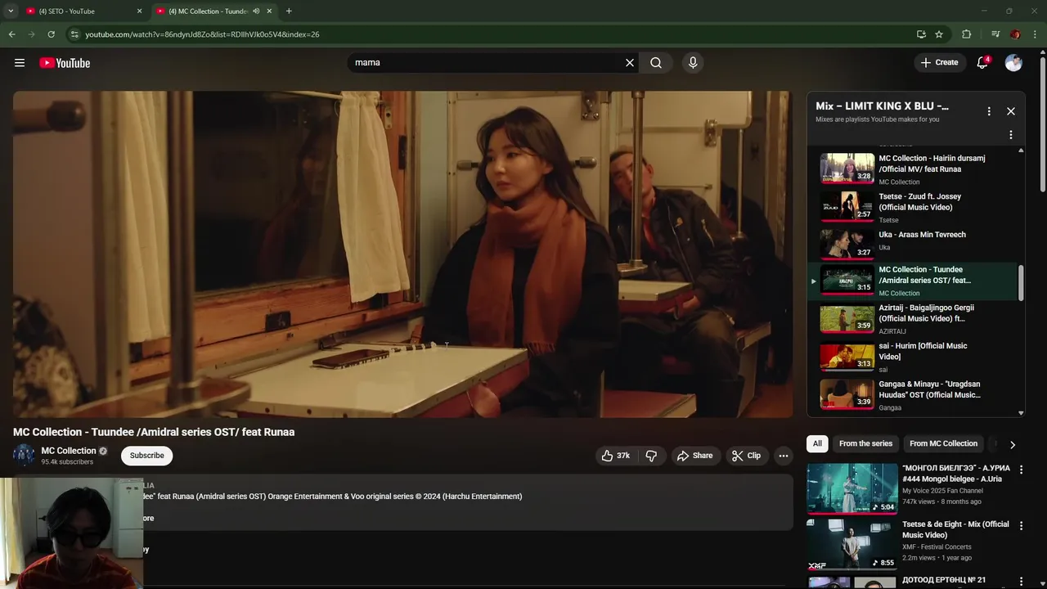
Task: Open the YouTube guide hamburger menu
Action: 20,63
